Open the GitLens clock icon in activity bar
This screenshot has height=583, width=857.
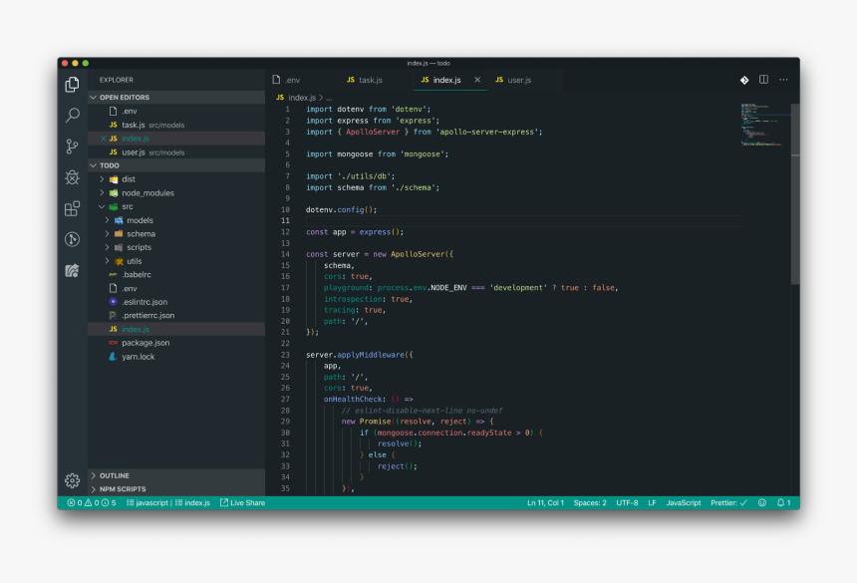click(72, 239)
